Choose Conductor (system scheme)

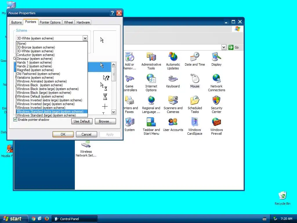52,55
